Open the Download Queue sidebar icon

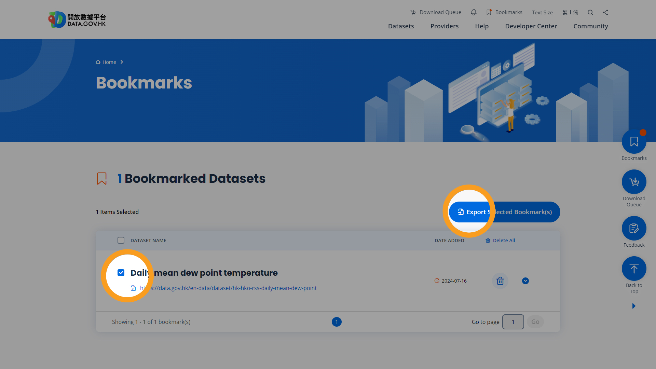pos(634,181)
